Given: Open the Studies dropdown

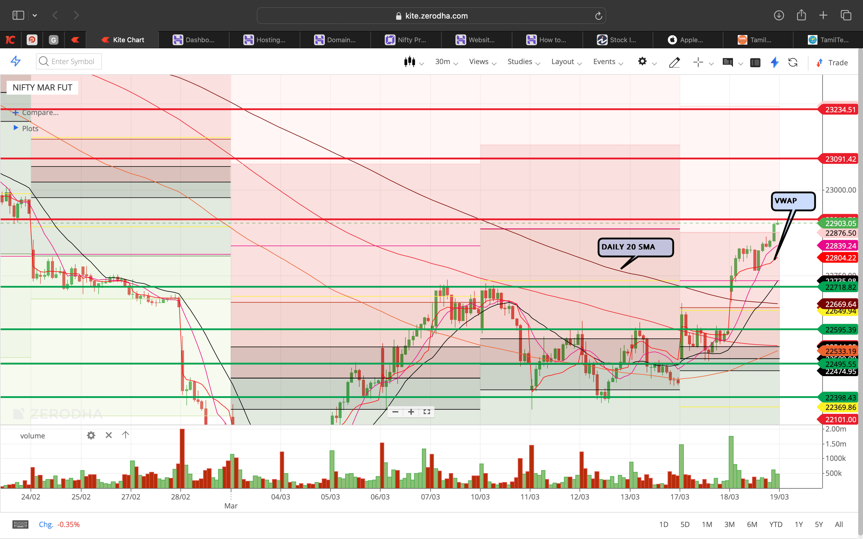Looking at the screenshot, I should (520, 62).
